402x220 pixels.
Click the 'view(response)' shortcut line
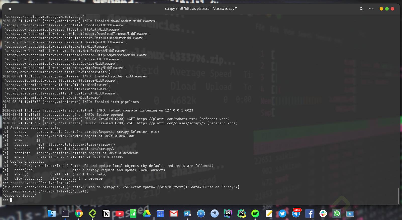click(x=53, y=179)
